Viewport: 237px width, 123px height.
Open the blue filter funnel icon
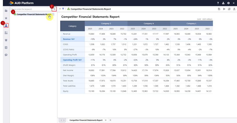click(x=63, y=9)
